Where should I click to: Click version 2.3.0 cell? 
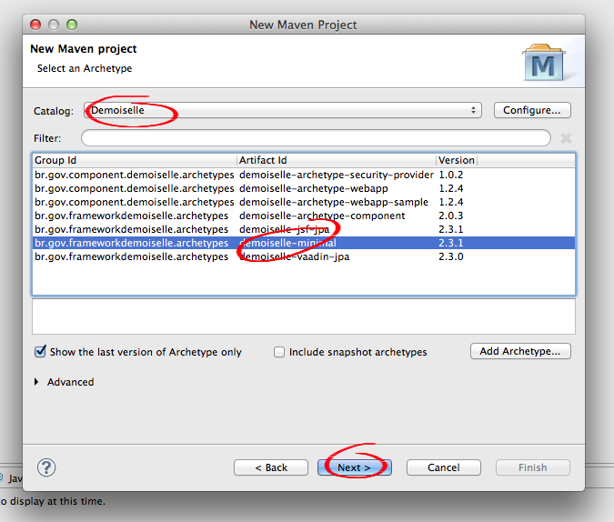point(450,256)
